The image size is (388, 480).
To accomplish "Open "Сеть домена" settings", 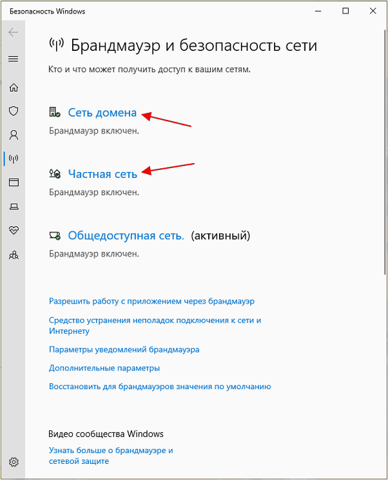I will (x=102, y=113).
